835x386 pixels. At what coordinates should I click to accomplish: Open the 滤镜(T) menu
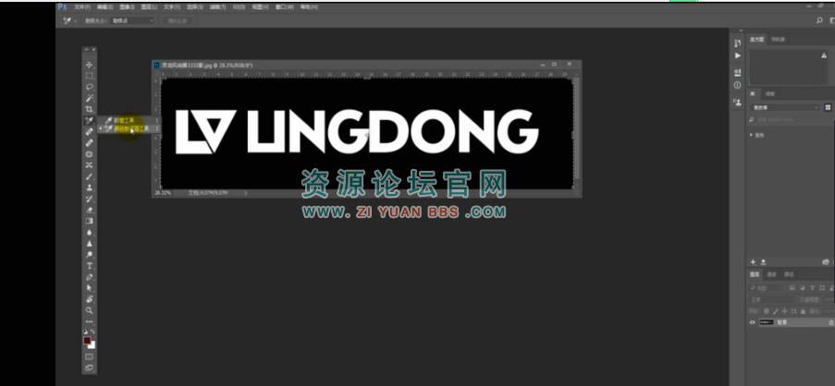click(217, 6)
